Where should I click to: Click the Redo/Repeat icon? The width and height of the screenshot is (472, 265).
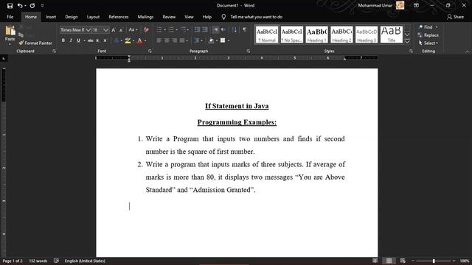[32, 5]
